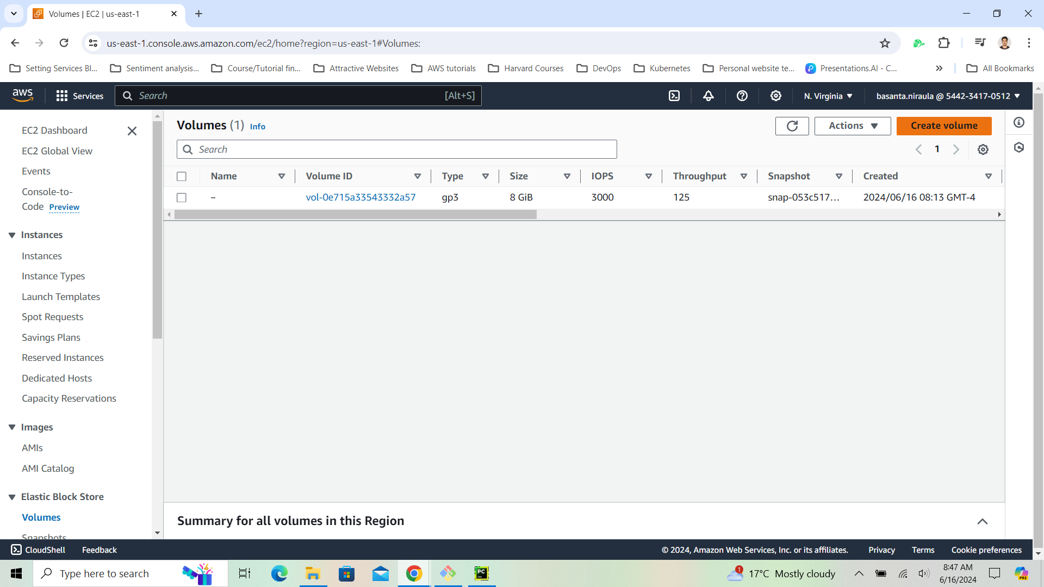Refresh the volumes table
The image size is (1044, 587).
[792, 126]
